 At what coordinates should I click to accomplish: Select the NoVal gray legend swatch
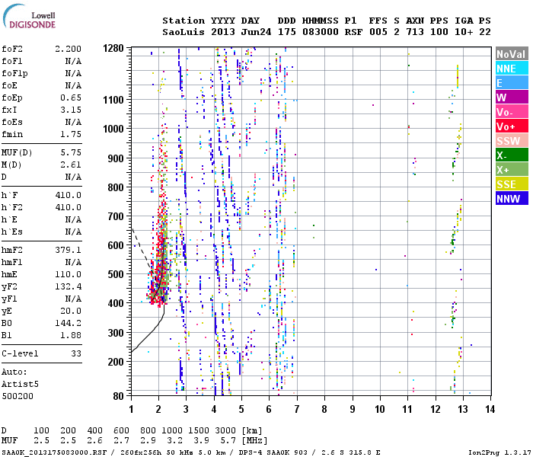click(x=512, y=54)
